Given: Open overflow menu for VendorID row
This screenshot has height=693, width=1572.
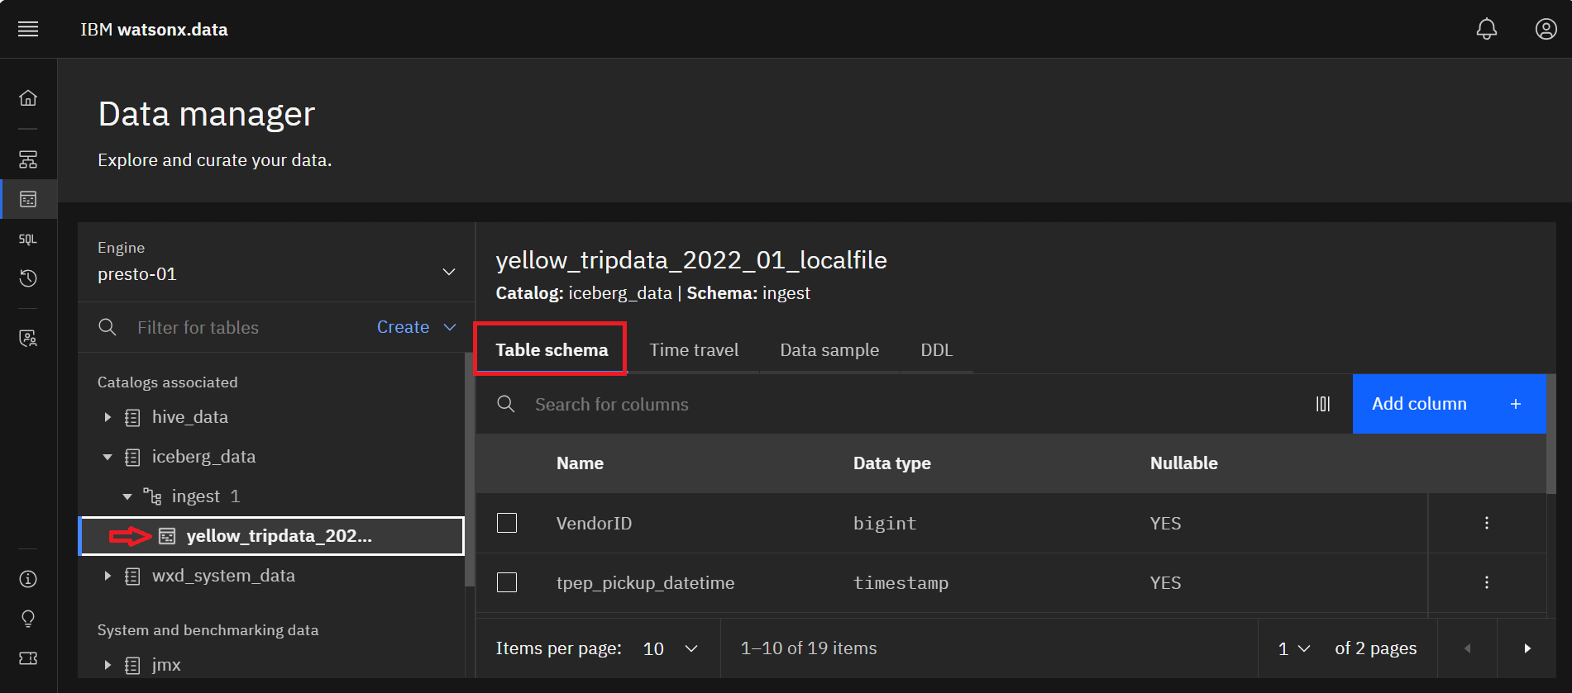Looking at the screenshot, I should pyautogui.click(x=1487, y=523).
